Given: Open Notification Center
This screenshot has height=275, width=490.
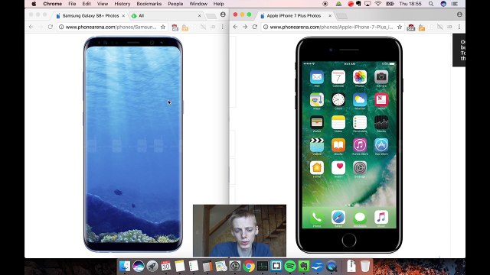Looking at the screenshot, I should point(455,4).
